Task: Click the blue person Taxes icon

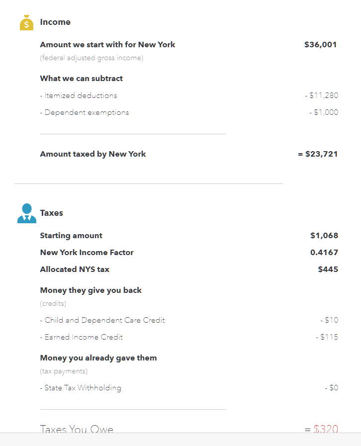Action: [27, 213]
